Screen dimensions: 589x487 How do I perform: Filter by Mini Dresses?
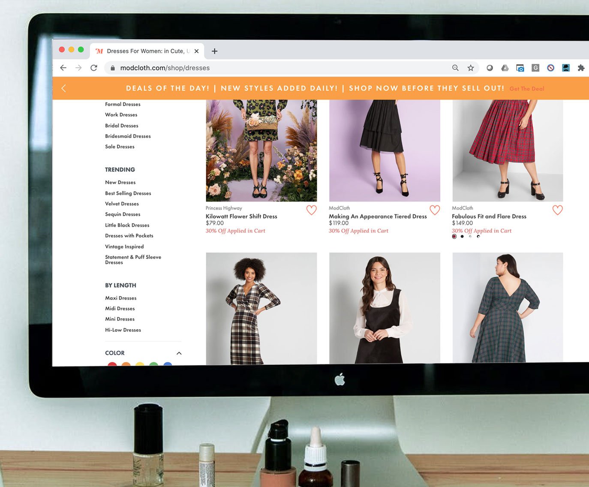point(120,319)
